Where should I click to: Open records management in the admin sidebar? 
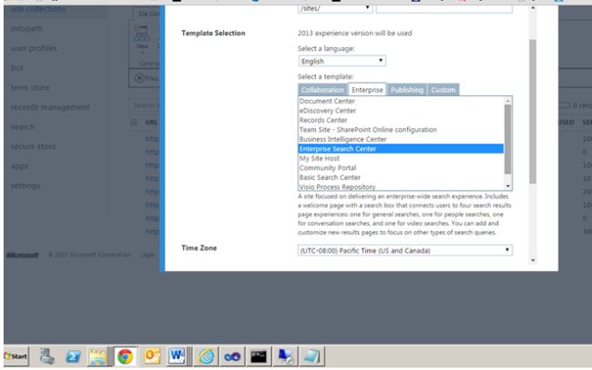tap(50, 107)
